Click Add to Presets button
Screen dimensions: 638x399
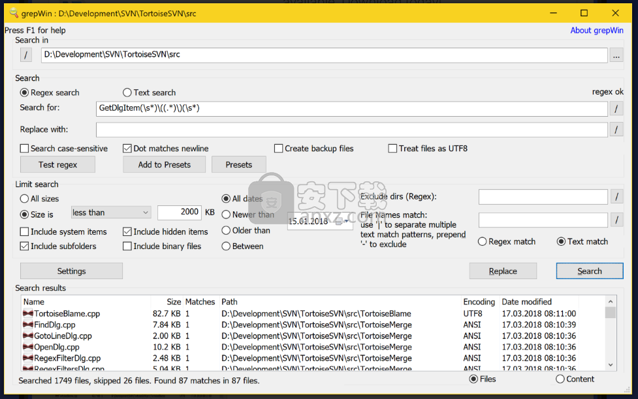pyautogui.click(x=165, y=164)
